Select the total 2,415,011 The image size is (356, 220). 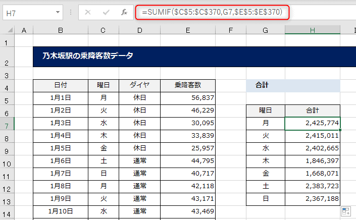[x=313, y=136]
